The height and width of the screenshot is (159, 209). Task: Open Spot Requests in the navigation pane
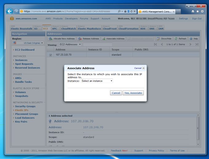24,64
